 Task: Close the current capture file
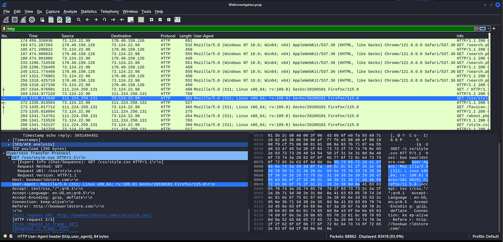tap(59, 20)
